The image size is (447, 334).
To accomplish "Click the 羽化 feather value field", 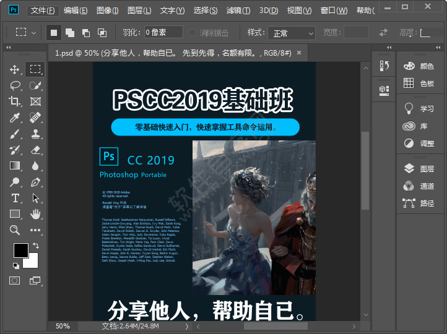I will tap(163, 32).
